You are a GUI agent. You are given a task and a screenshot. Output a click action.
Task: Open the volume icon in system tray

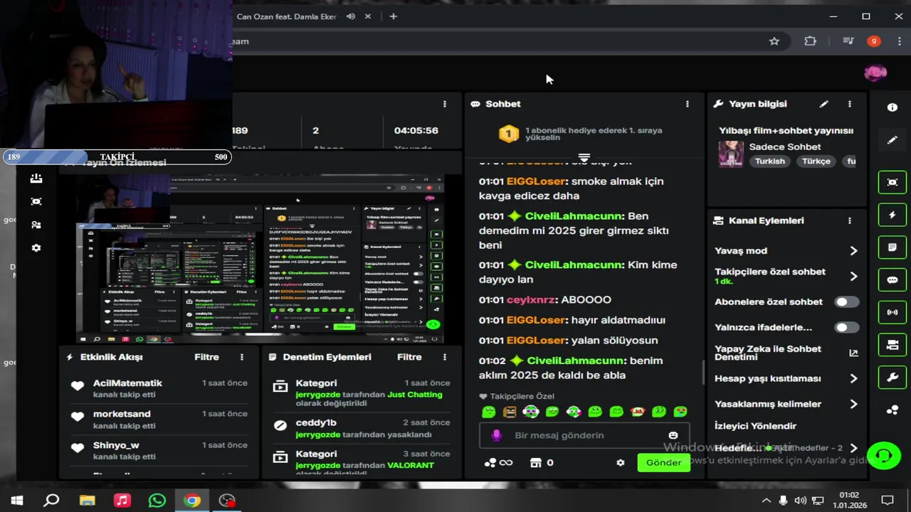pyautogui.click(x=800, y=501)
